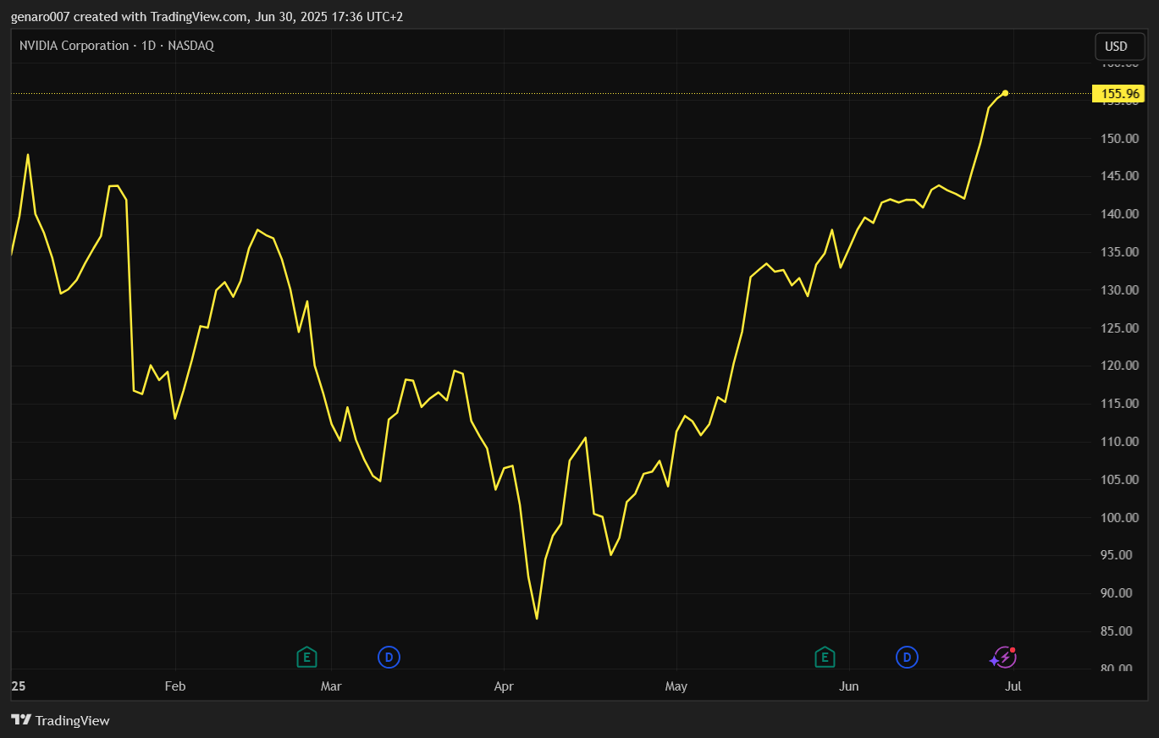Click the purple lightning event icon near Jul
This screenshot has height=738, width=1159.
point(1003,657)
